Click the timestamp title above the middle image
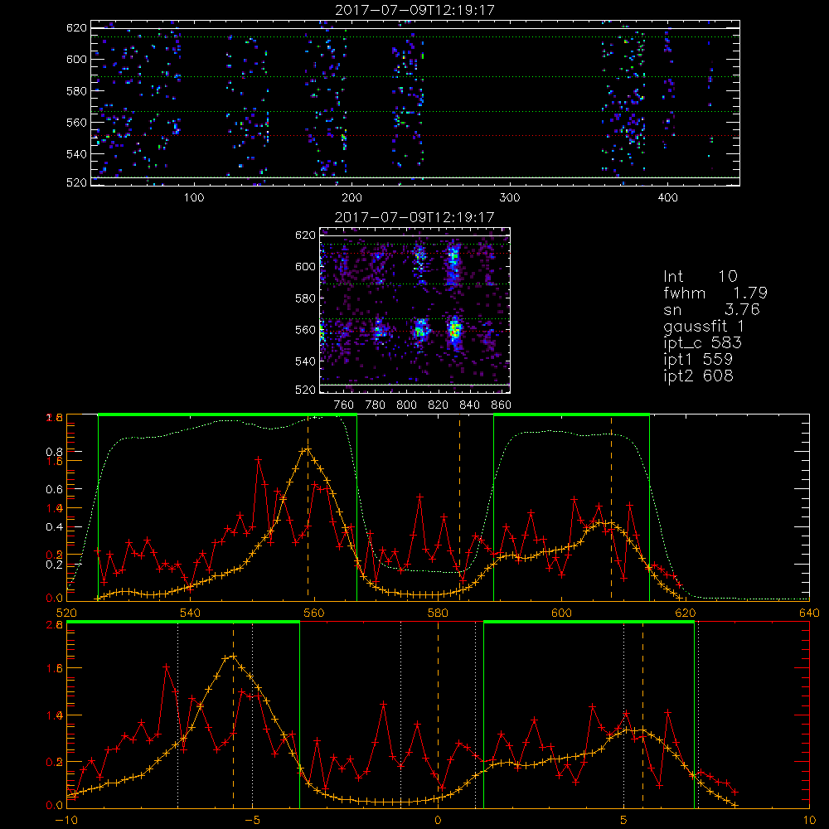This screenshot has height=829, width=829. pyautogui.click(x=414, y=217)
